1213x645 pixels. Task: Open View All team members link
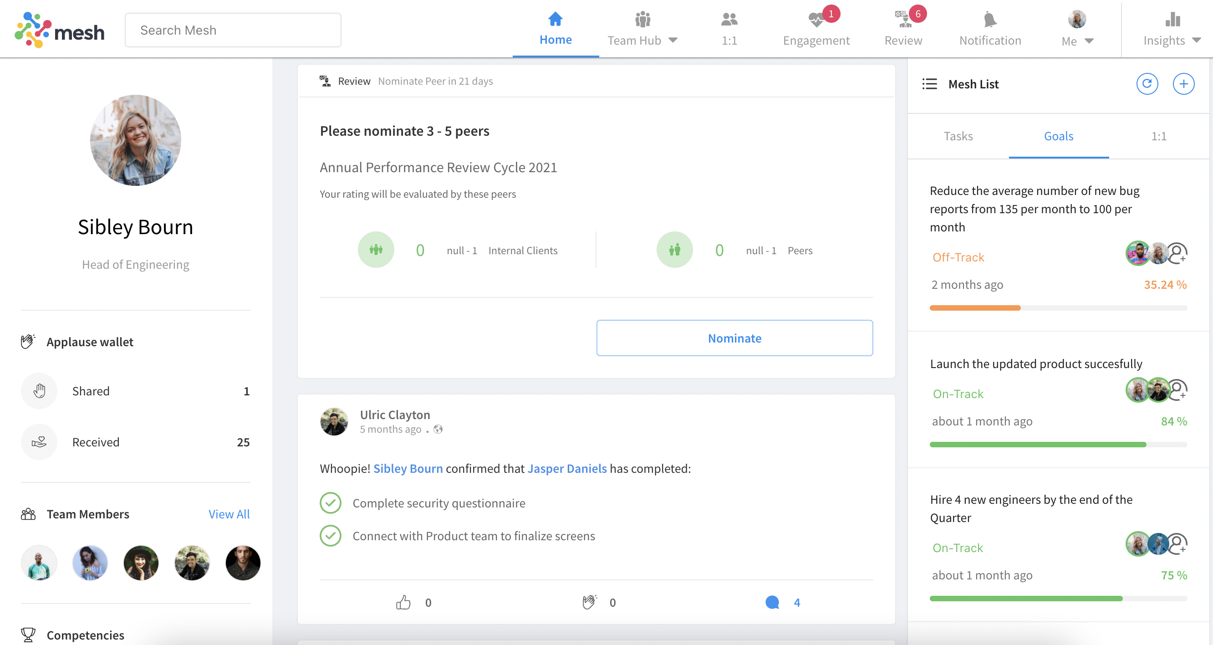pyautogui.click(x=229, y=513)
